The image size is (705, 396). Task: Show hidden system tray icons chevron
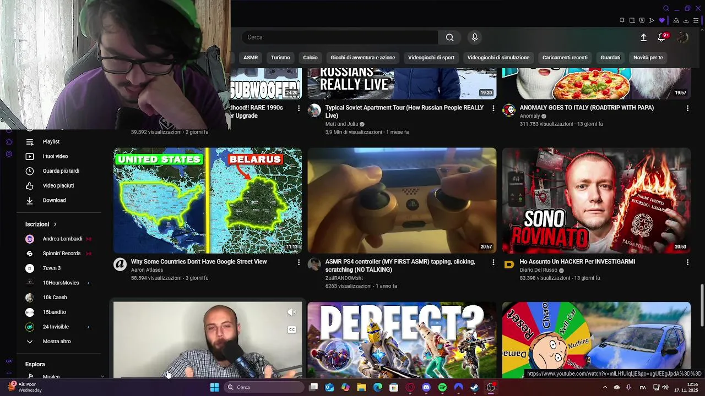pyautogui.click(x=605, y=387)
